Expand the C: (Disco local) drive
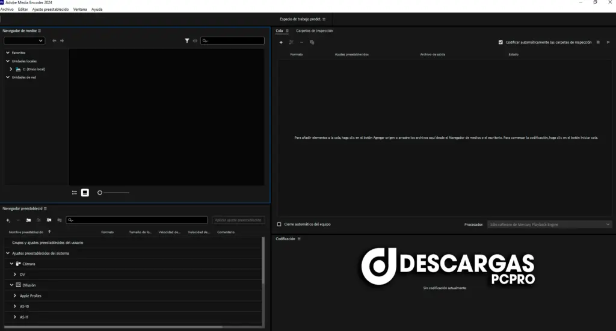Screen dimensions: 616x331 click(x=11, y=69)
